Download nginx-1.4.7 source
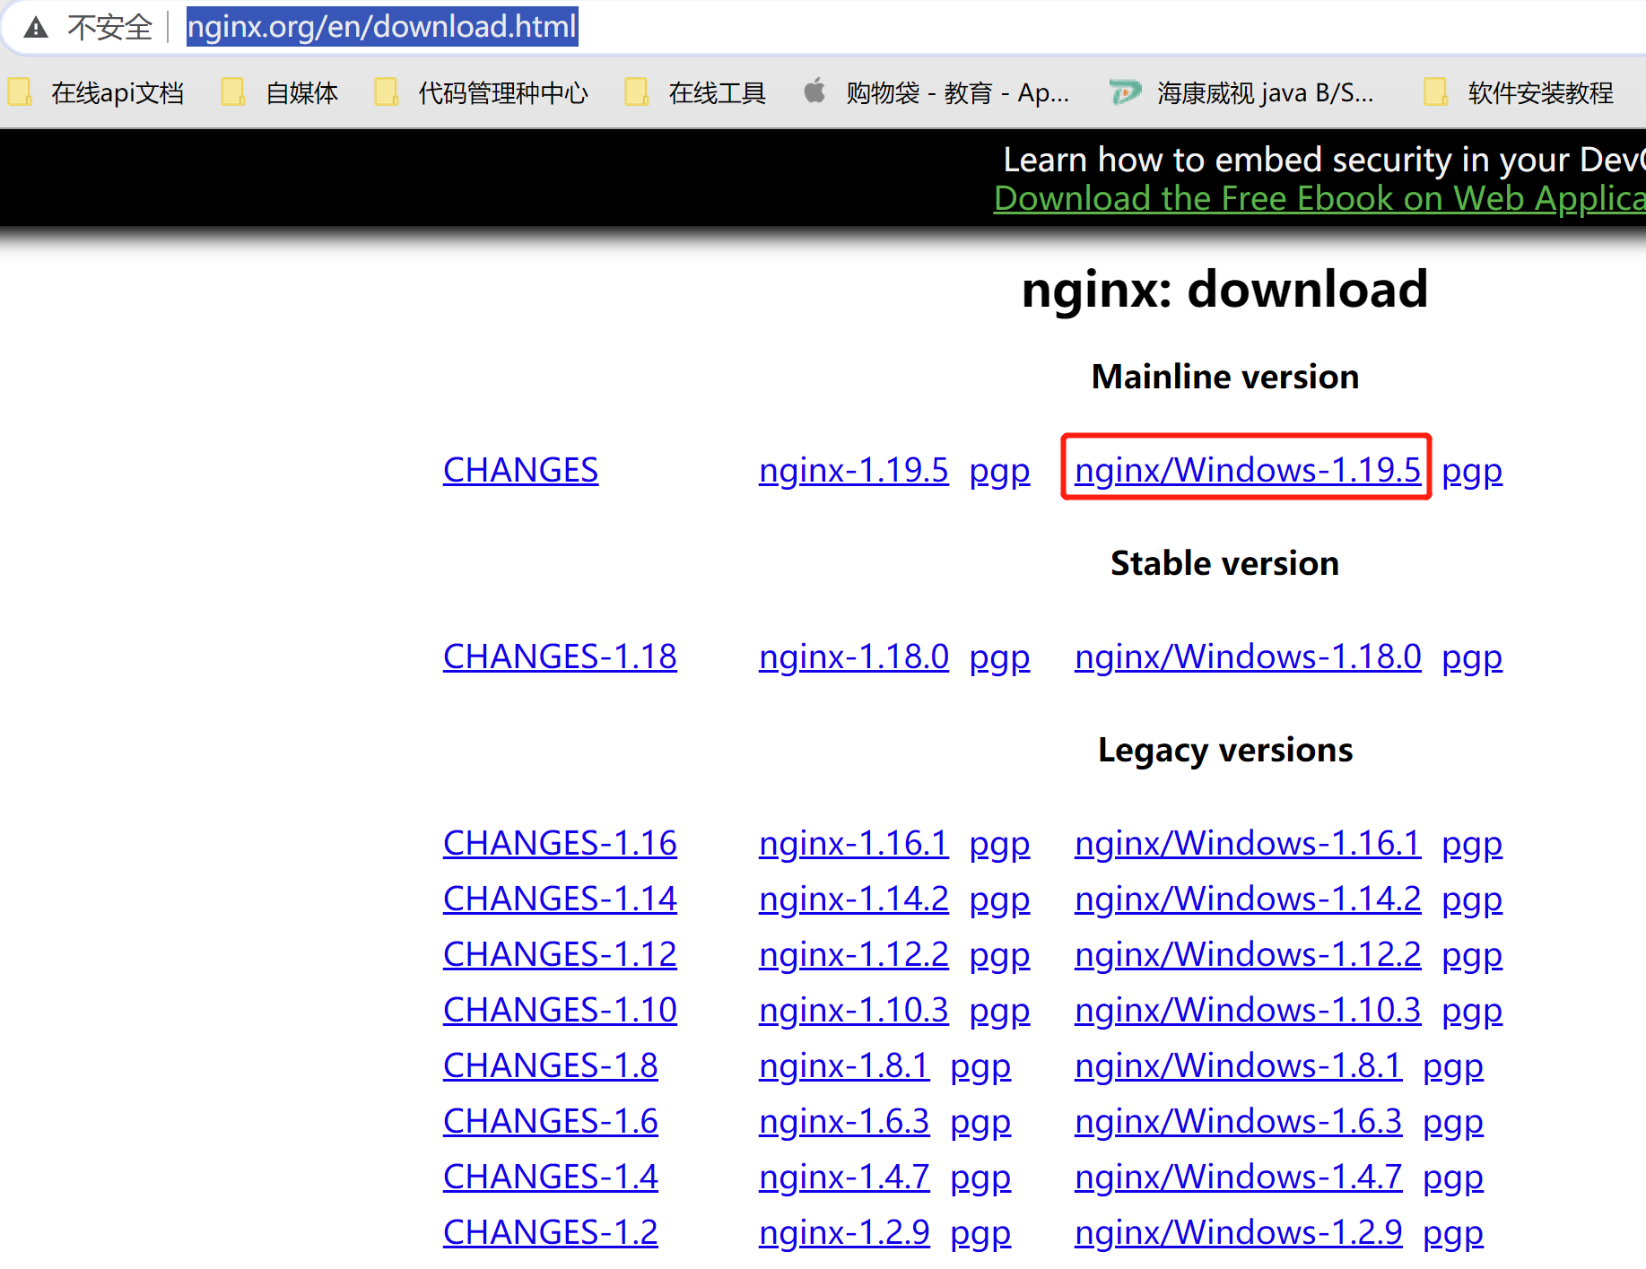This screenshot has height=1269, width=1646. [844, 1178]
